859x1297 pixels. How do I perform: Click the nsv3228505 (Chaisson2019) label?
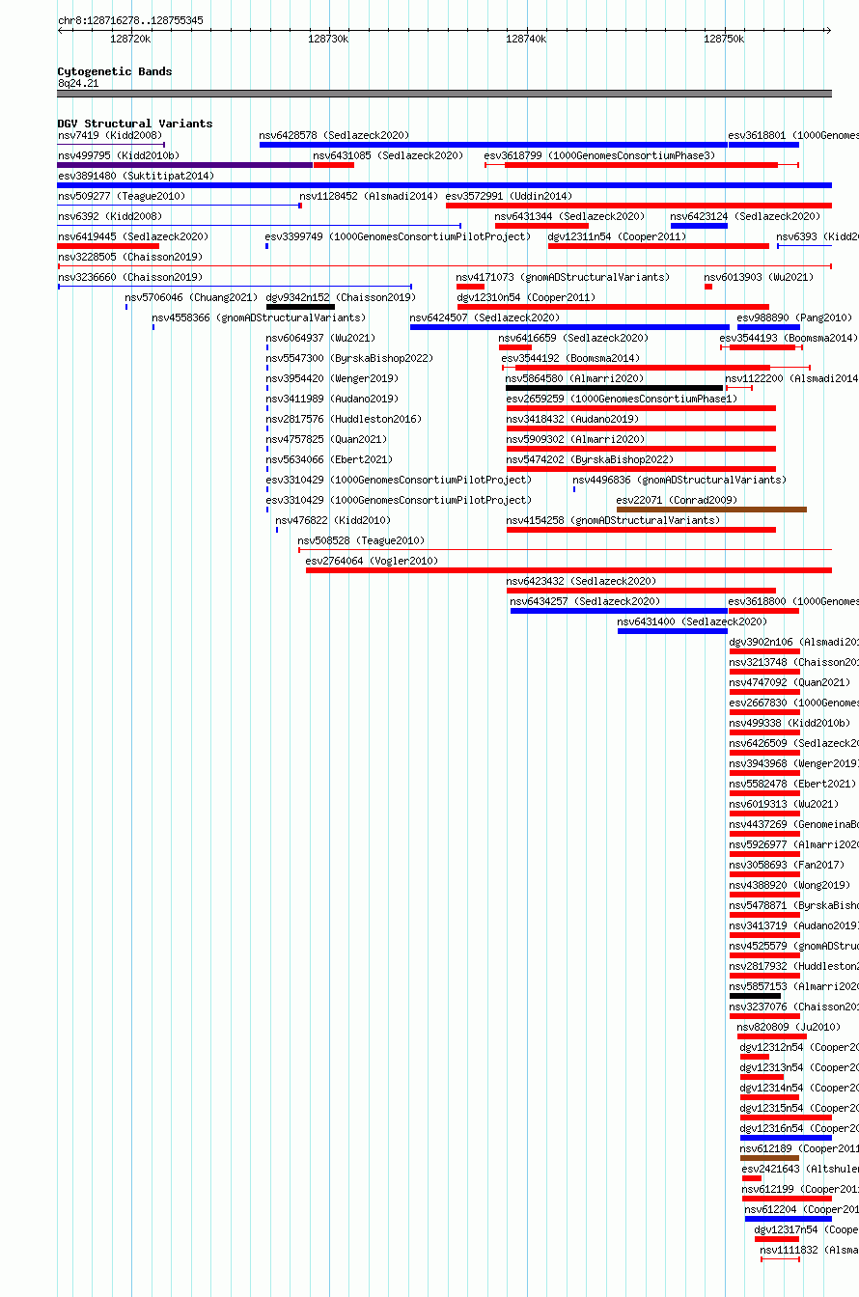[130, 257]
